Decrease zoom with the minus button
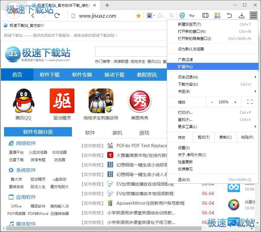 tap(212, 102)
